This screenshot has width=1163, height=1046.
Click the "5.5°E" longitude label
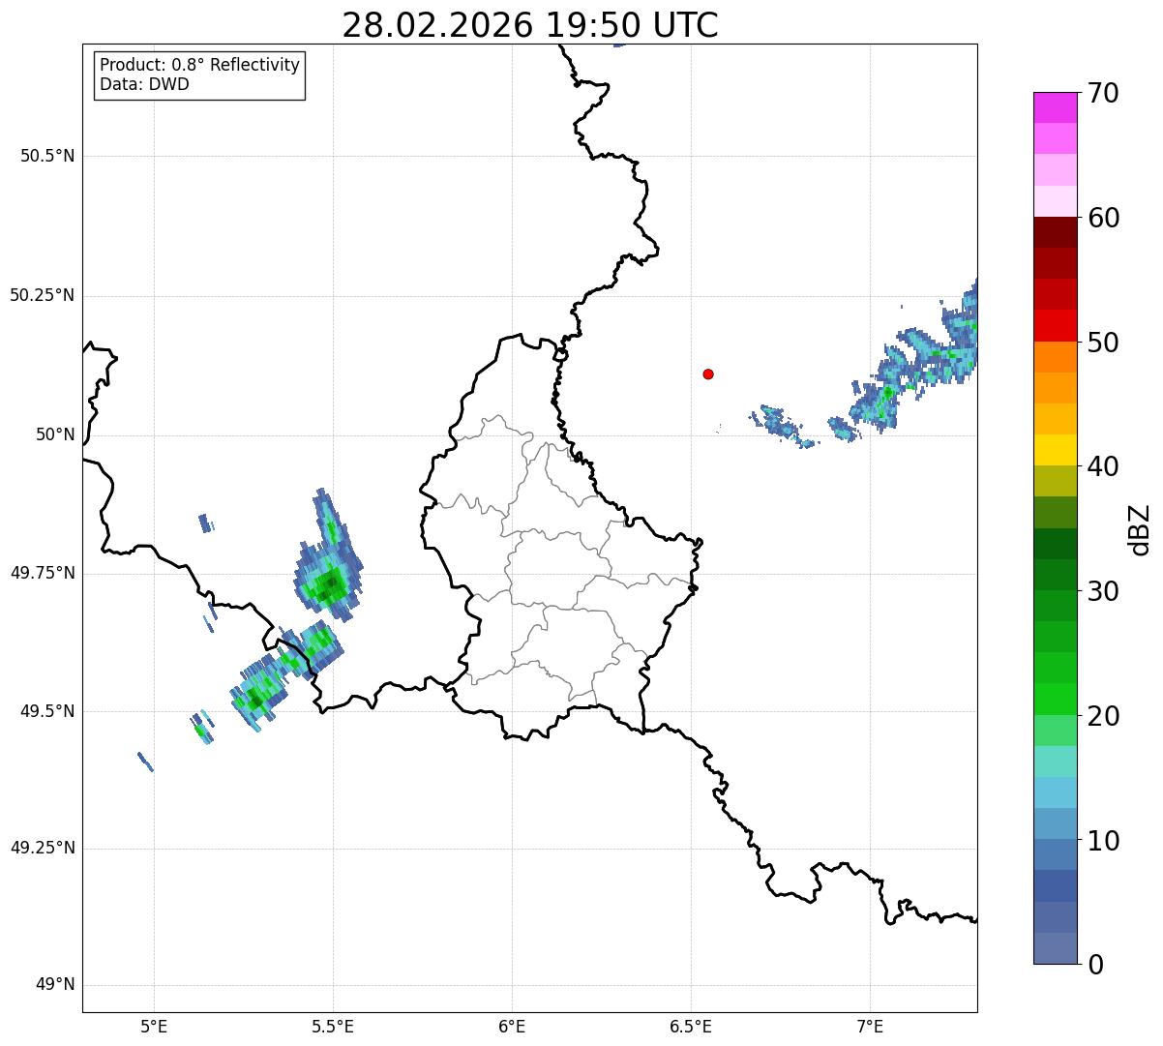click(333, 1027)
